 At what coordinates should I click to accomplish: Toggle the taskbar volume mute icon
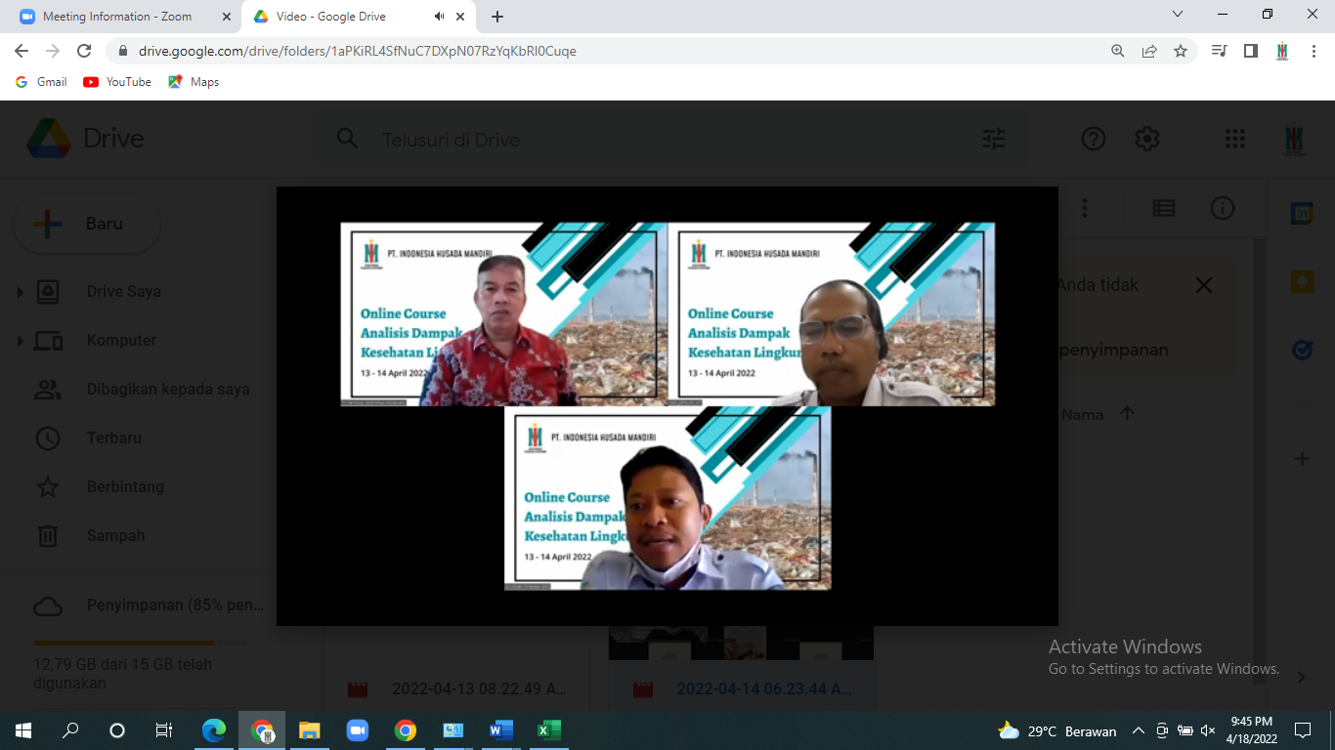point(1208,730)
